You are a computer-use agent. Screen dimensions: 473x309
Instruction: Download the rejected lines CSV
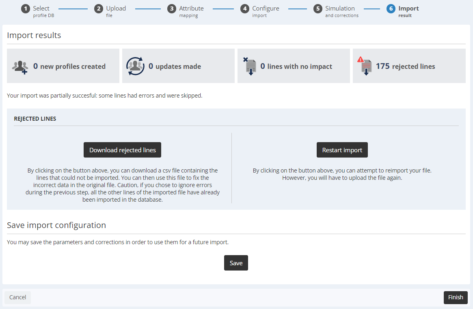pos(123,150)
